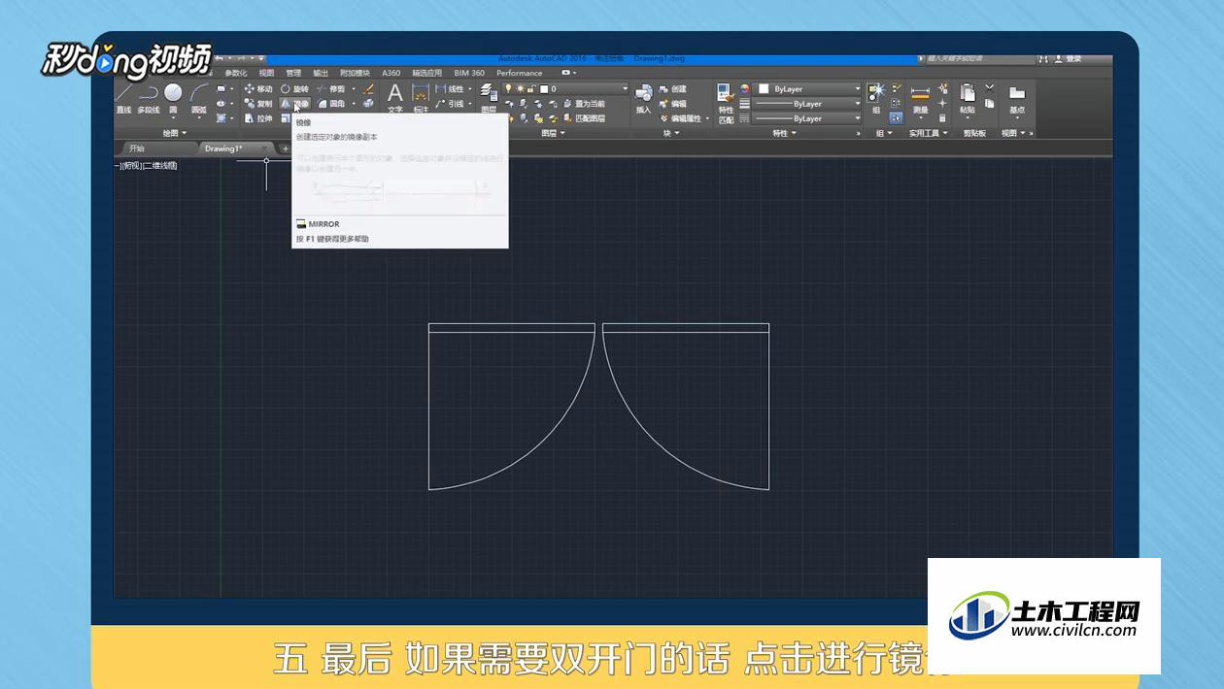Click the Paste (粘贴) icon
Image resolution: width=1224 pixels, height=689 pixels.
point(967,99)
